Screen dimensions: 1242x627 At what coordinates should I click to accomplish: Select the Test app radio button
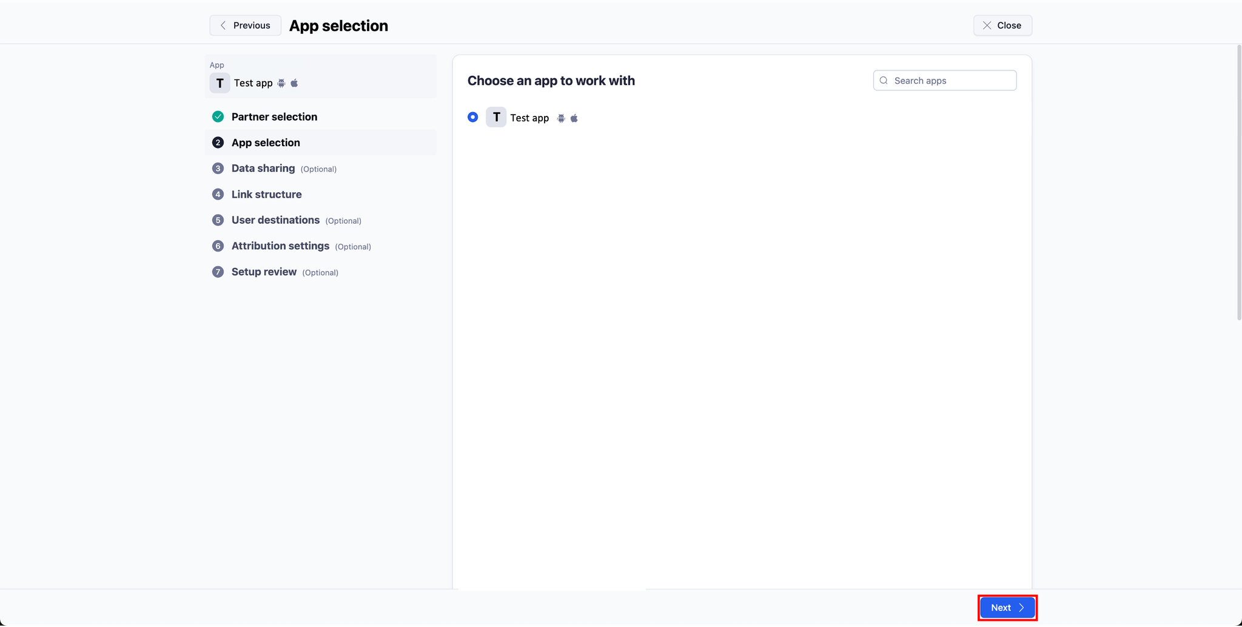(473, 117)
